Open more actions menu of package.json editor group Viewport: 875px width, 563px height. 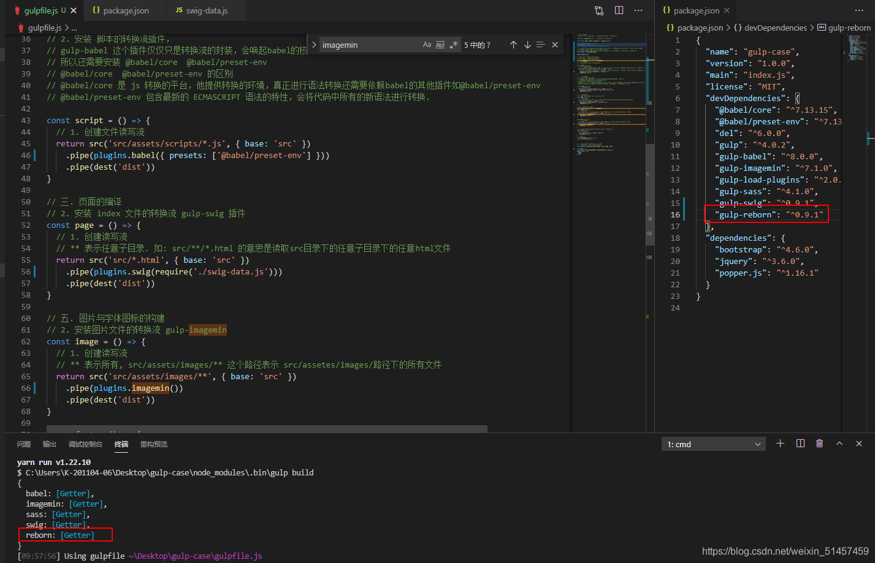tap(858, 10)
